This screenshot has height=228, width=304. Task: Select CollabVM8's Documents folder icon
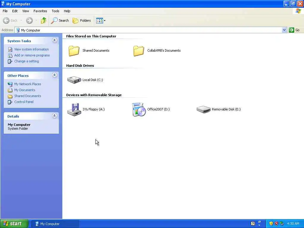click(138, 50)
